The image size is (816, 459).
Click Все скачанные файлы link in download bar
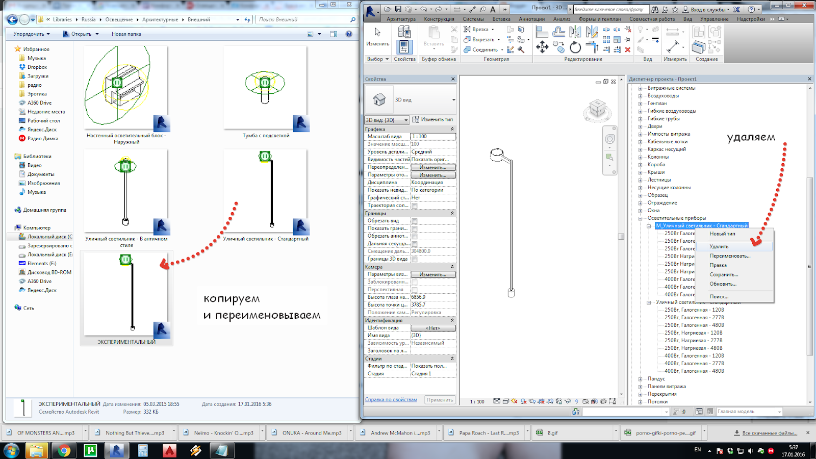coord(770,433)
